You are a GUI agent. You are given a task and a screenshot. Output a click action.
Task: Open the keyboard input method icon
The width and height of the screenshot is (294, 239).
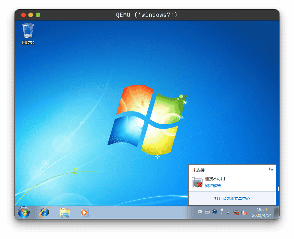tap(207, 212)
